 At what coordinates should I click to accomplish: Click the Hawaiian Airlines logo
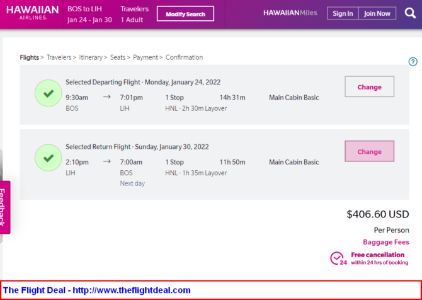[x=32, y=13]
